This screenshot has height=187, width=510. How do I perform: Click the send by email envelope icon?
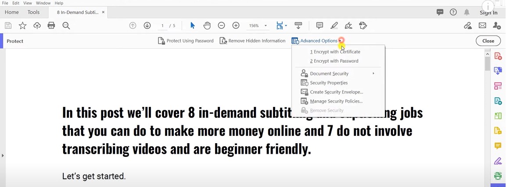point(482,26)
